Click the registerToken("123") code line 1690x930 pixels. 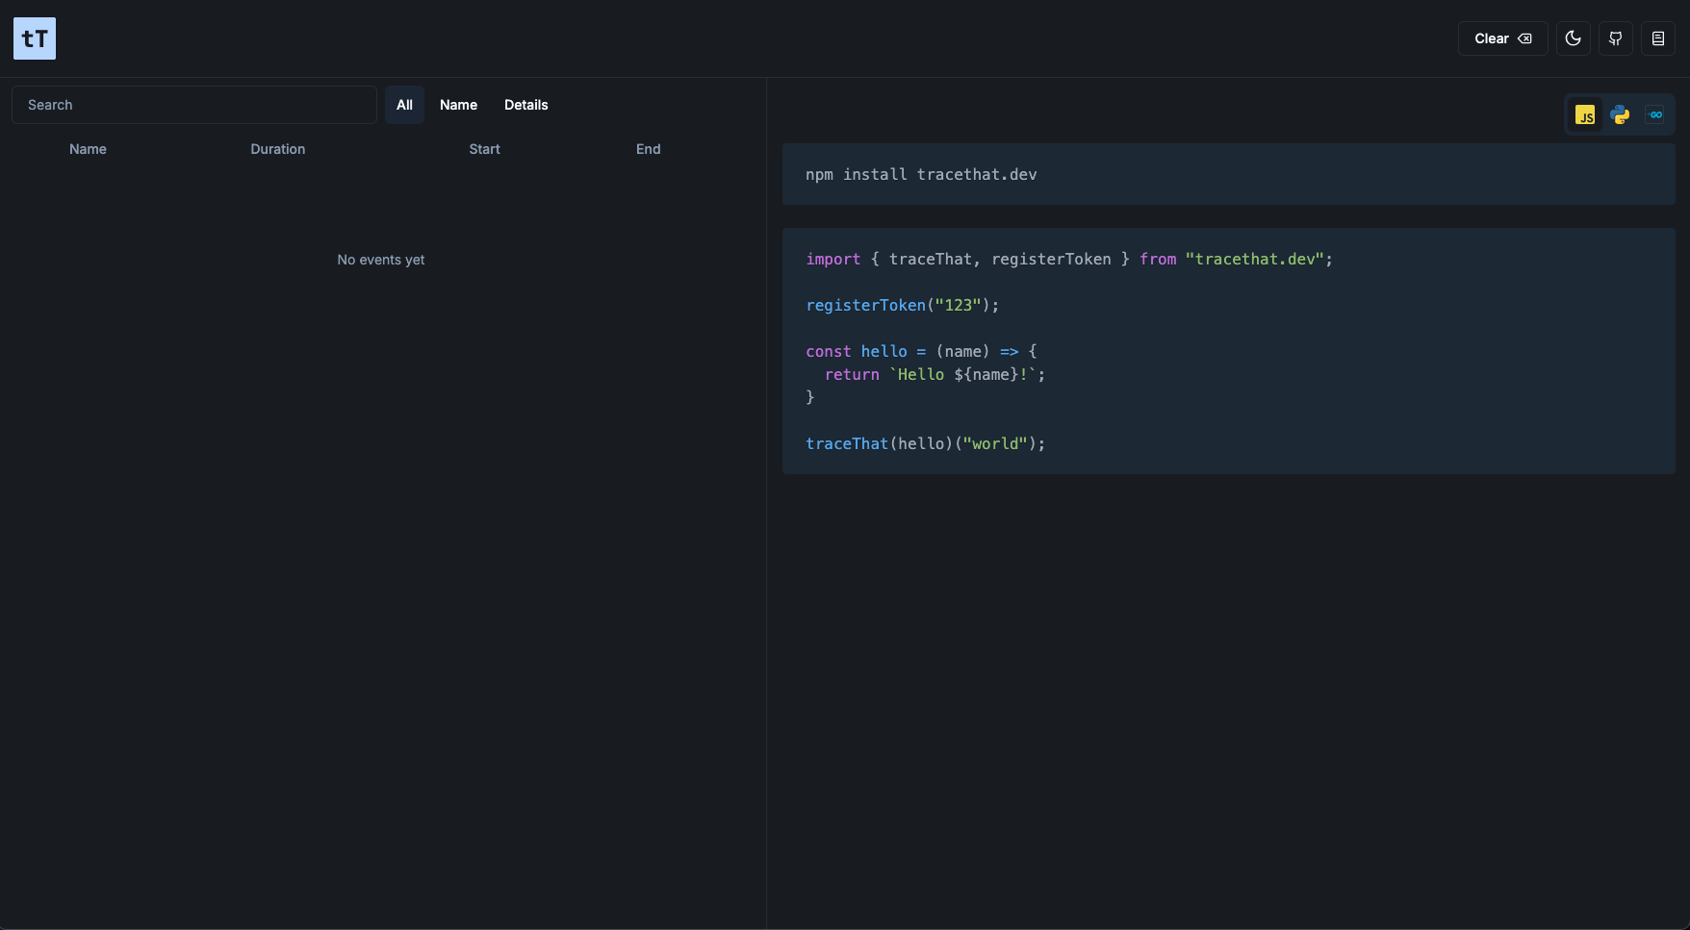[x=903, y=305]
